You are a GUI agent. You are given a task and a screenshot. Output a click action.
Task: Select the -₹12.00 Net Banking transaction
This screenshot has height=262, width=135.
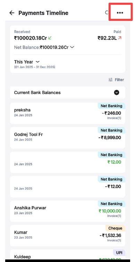pyautogui.click(x=67, y=187)
